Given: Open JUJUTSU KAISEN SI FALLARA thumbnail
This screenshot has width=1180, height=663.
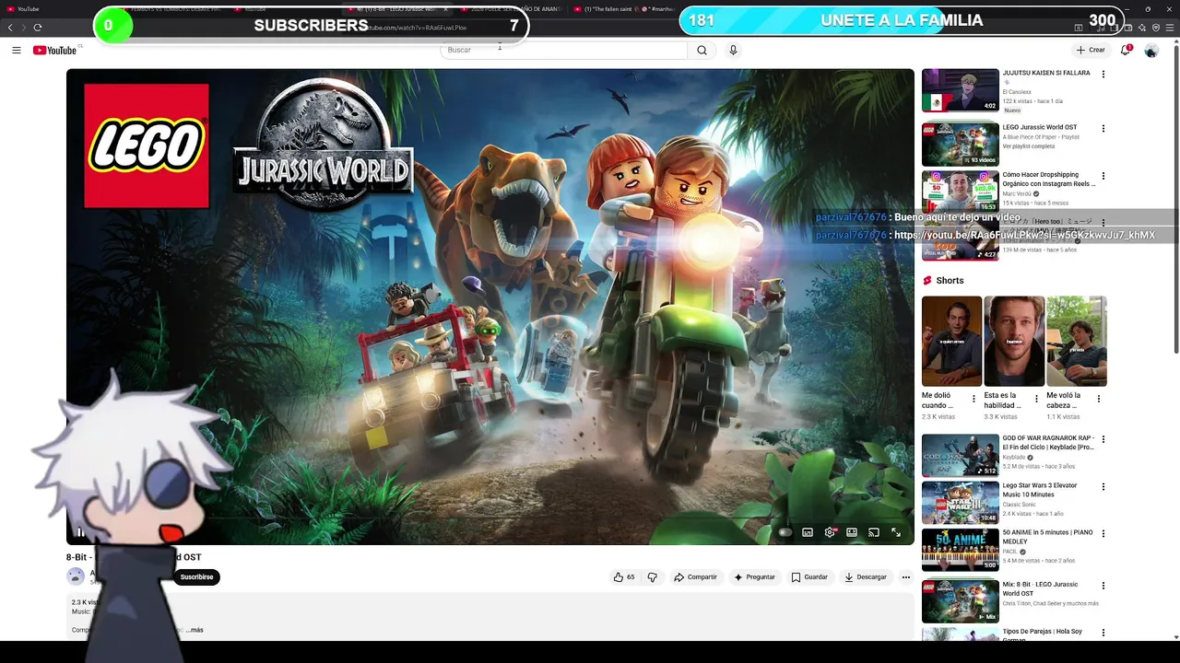Looking at the screenshot, I should point(960,90).
